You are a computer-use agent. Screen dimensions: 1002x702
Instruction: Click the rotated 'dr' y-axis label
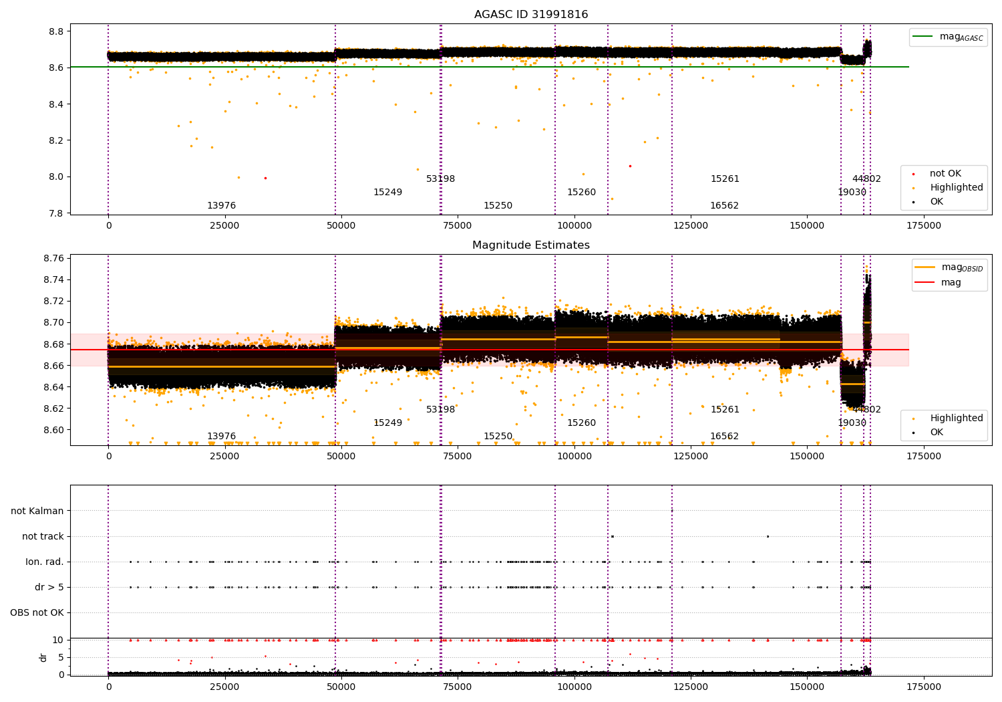pos(43,657)
